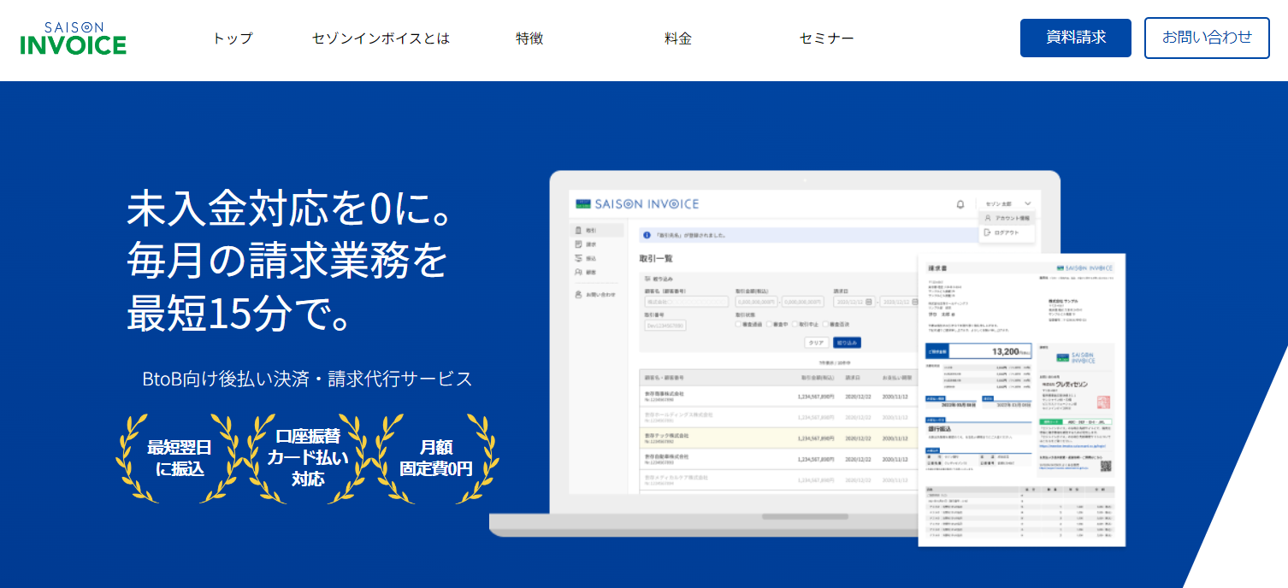Click the blue info icon in the notice banner
The height and width of the screenshot is (588, 1288).
coord(647,235)
